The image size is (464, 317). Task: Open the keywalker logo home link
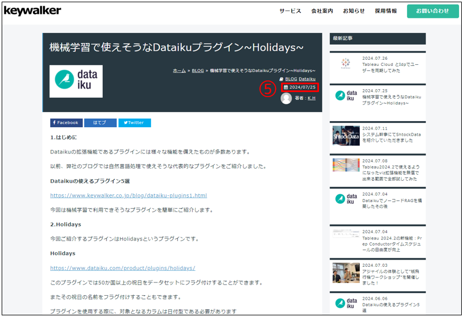coord(32,11)
